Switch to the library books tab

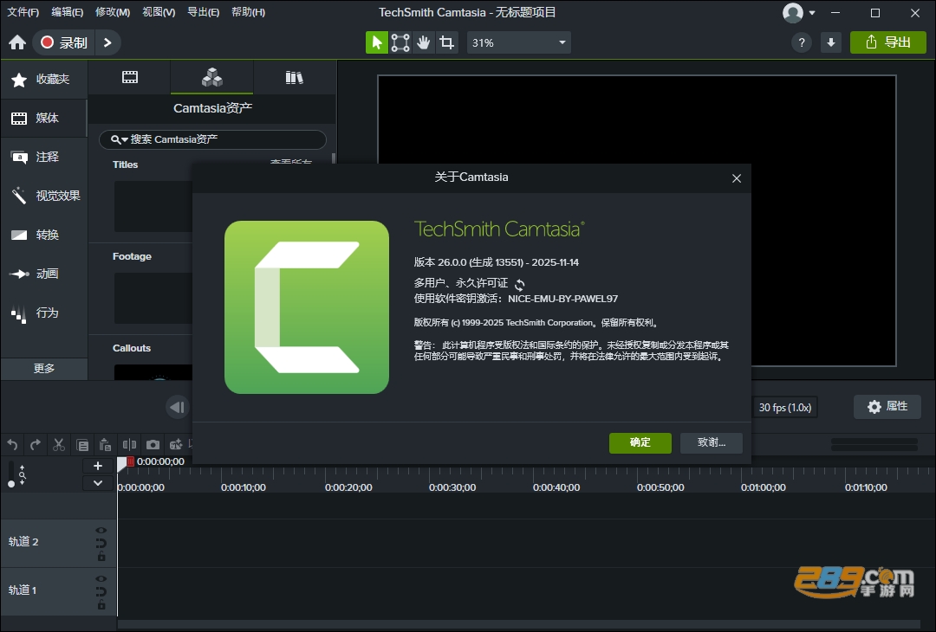pyautogui.click(x=295, y=78)
